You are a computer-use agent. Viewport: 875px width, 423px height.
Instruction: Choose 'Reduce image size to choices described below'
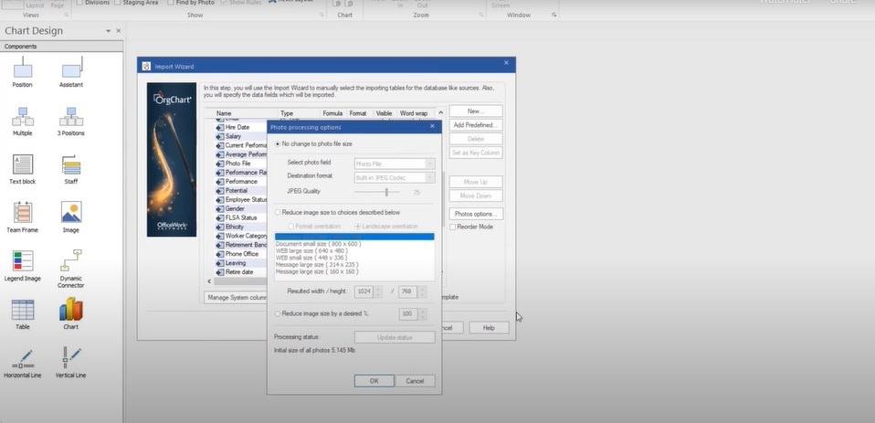279,212
